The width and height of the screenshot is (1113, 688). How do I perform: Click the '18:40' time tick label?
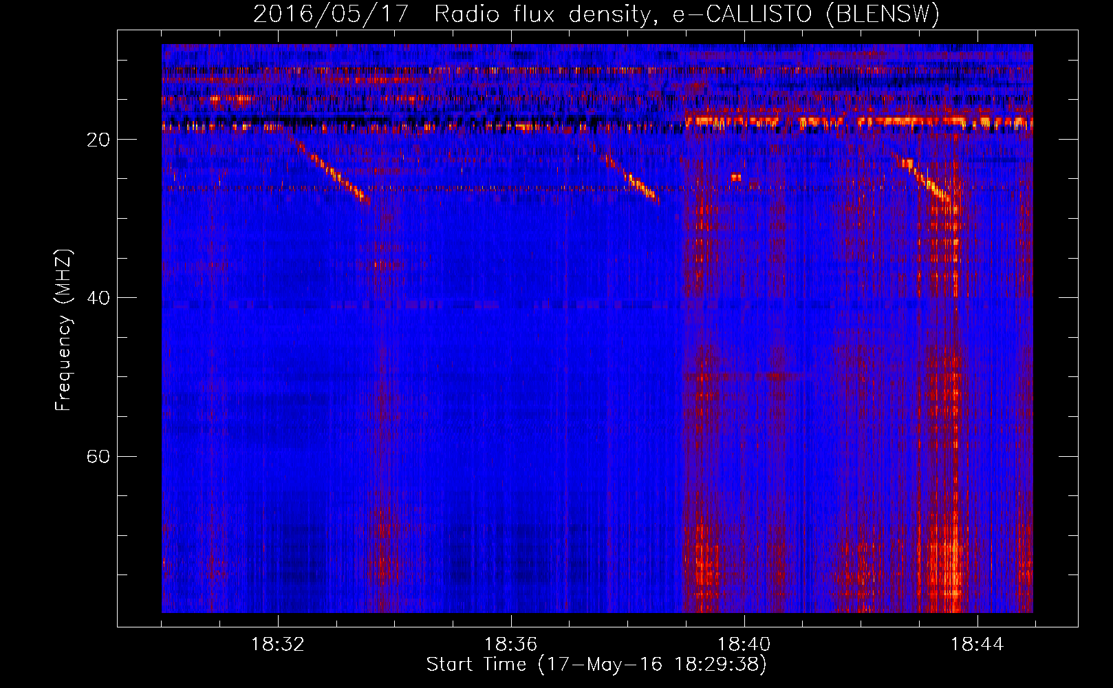click(744, 645)
